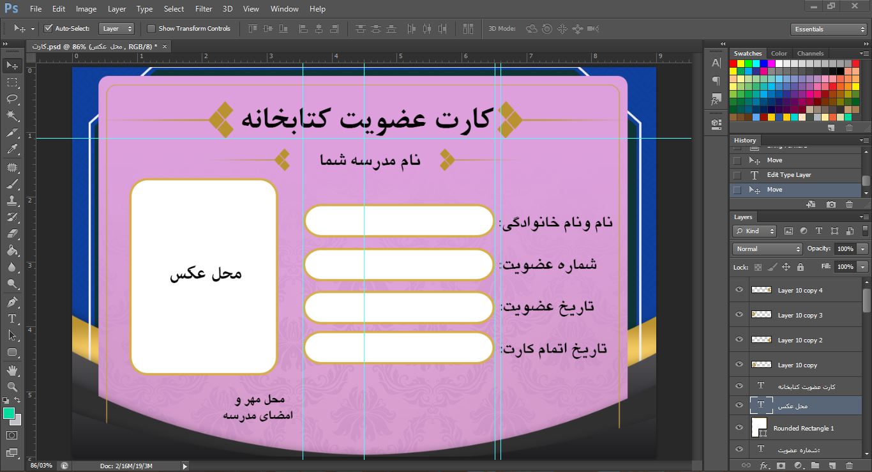Pick the pure red swatch in Swatches

click(733, 63)
